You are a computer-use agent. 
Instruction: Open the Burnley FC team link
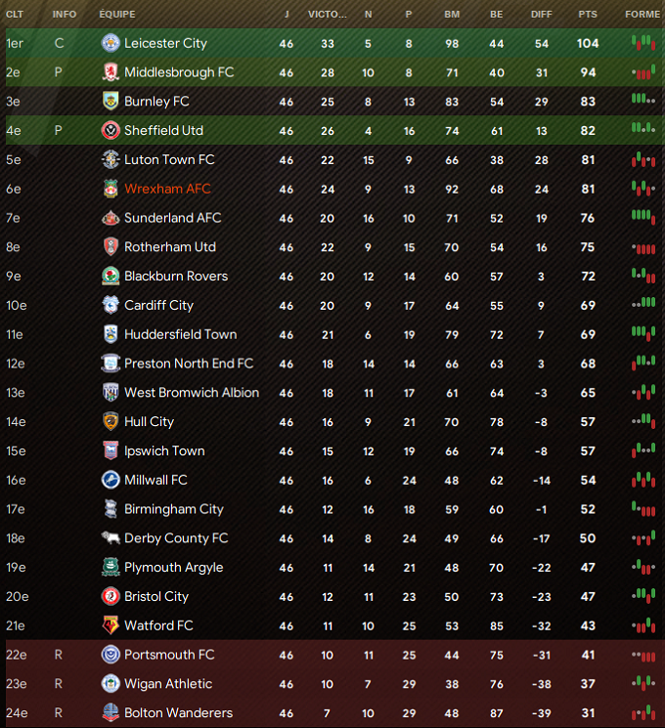click(156, 102)
